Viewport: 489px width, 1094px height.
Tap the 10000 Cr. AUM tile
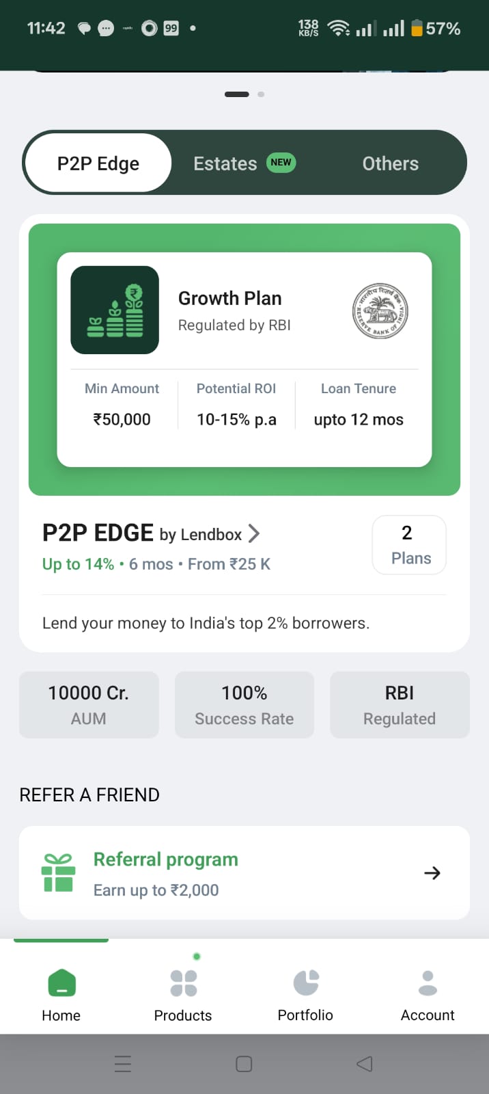tap(89, 705)
